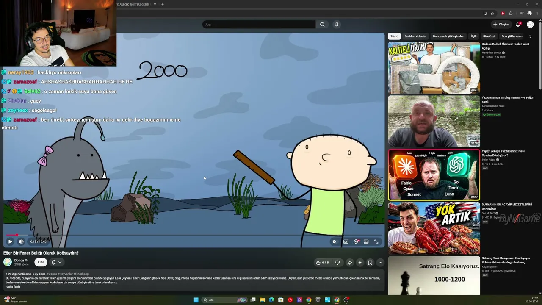Open Chrome extensions puzzle icon

point(511,13)
